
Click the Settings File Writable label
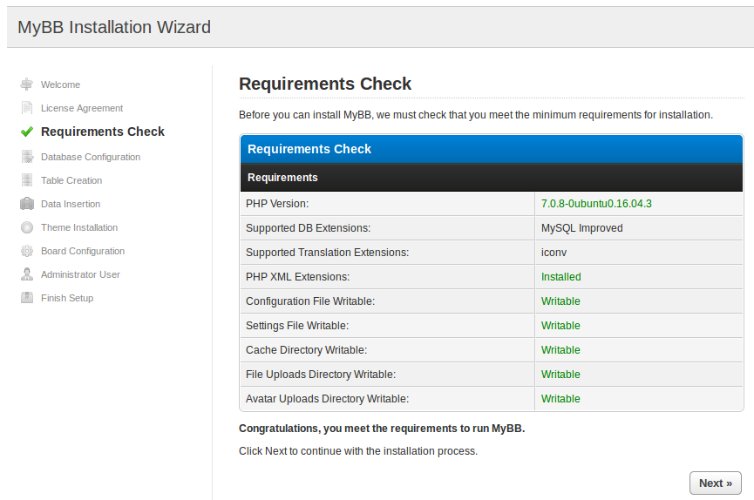[297, 326]
